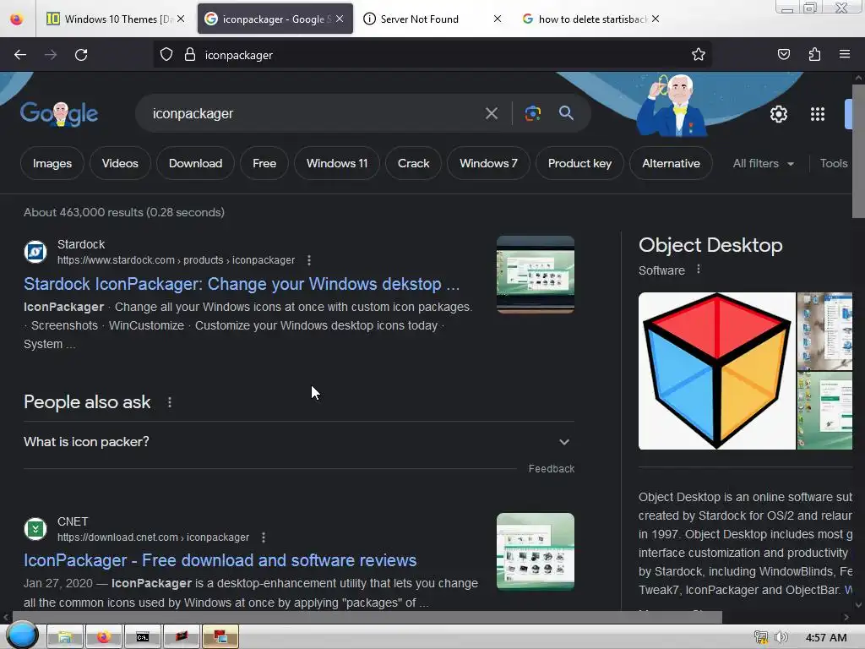This screenshot has width=865, height=649.
Task: Click the Stardock site favicon
Action: [x=35, y=252]
